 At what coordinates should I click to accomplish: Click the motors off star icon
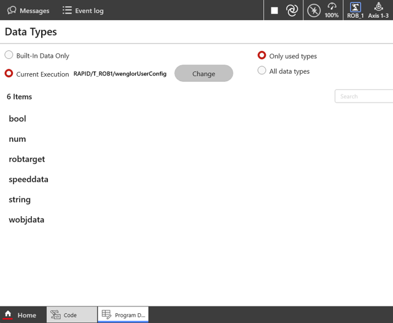coord(314,11)
